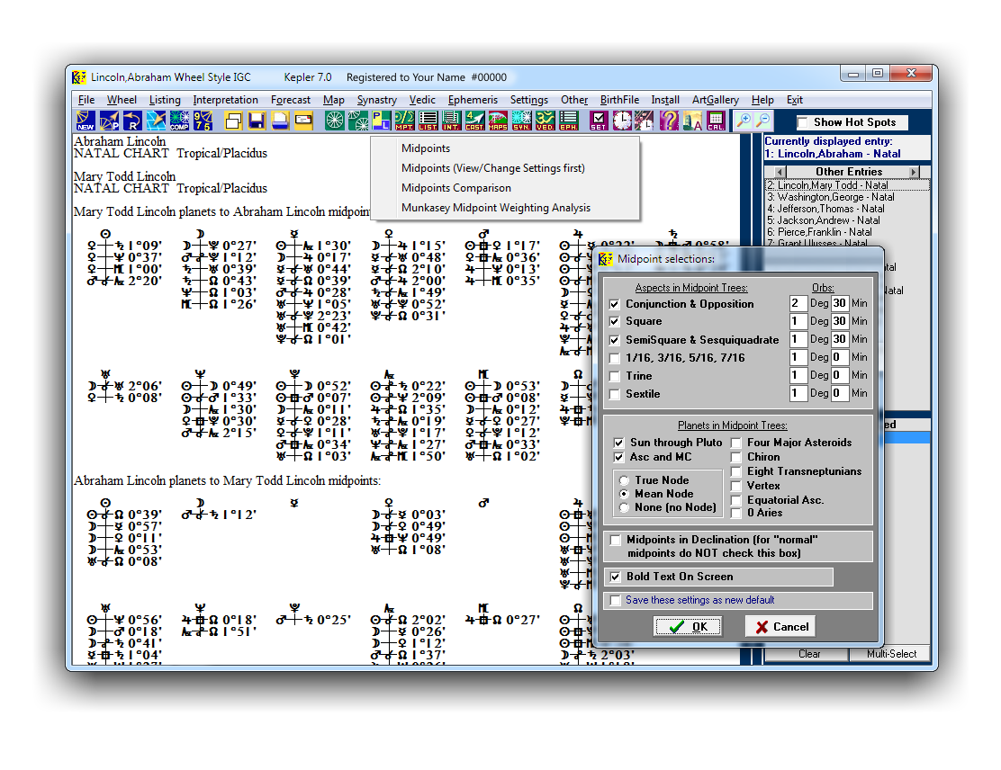Open the Ephemeris menu
The image size is (1001, 770).
click(473, 100)
